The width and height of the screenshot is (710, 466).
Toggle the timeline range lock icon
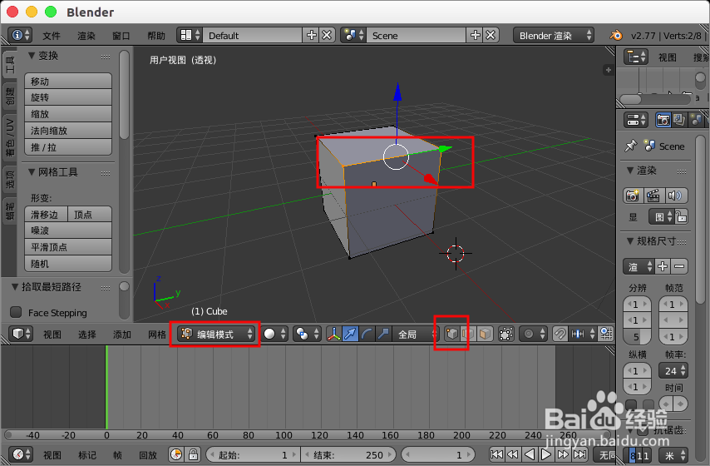(193, 454)
